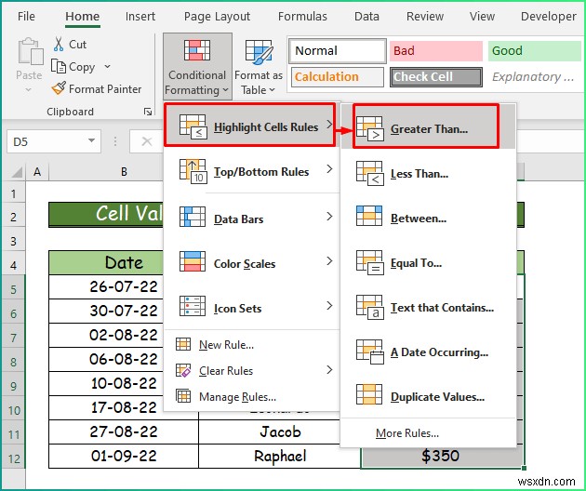This screenshot has width=586, height=491.
Task: Click the Less Than rule icon
Action: tap(369, 173)
